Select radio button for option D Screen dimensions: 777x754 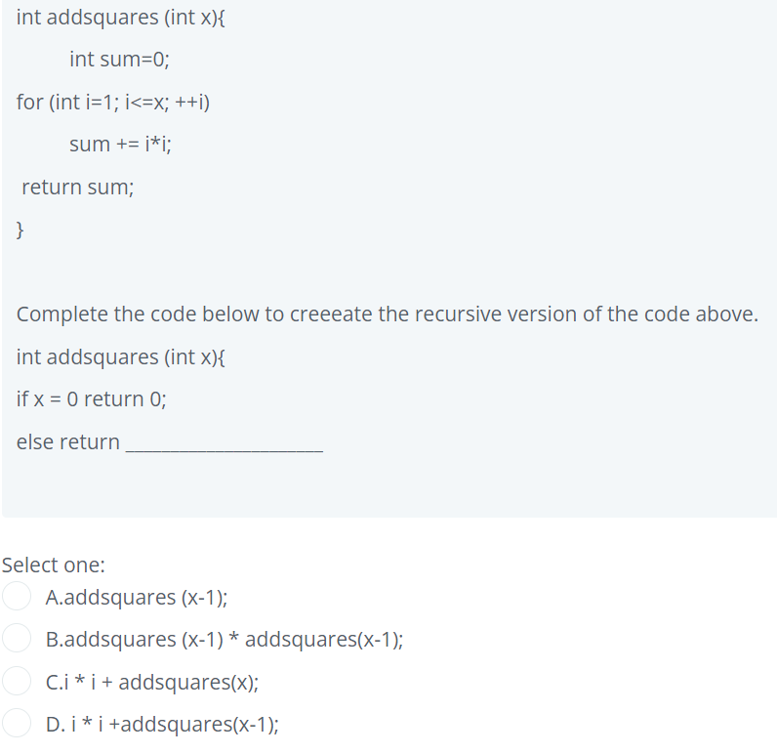tap(17, 724)
